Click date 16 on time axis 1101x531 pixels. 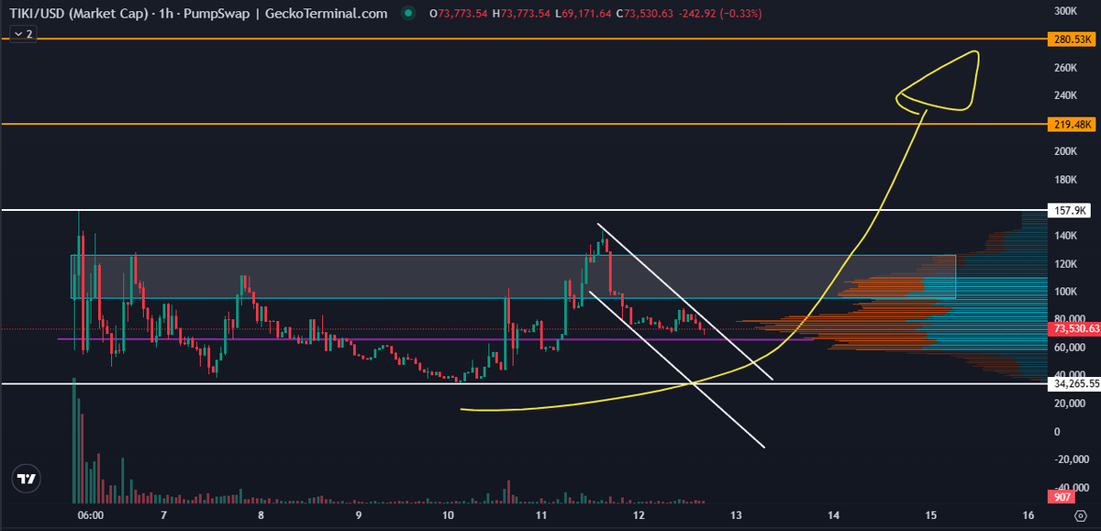[x=1029, y=516]
